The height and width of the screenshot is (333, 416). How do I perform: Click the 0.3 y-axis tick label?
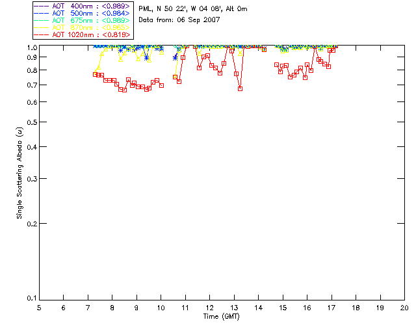pos(32,179)
